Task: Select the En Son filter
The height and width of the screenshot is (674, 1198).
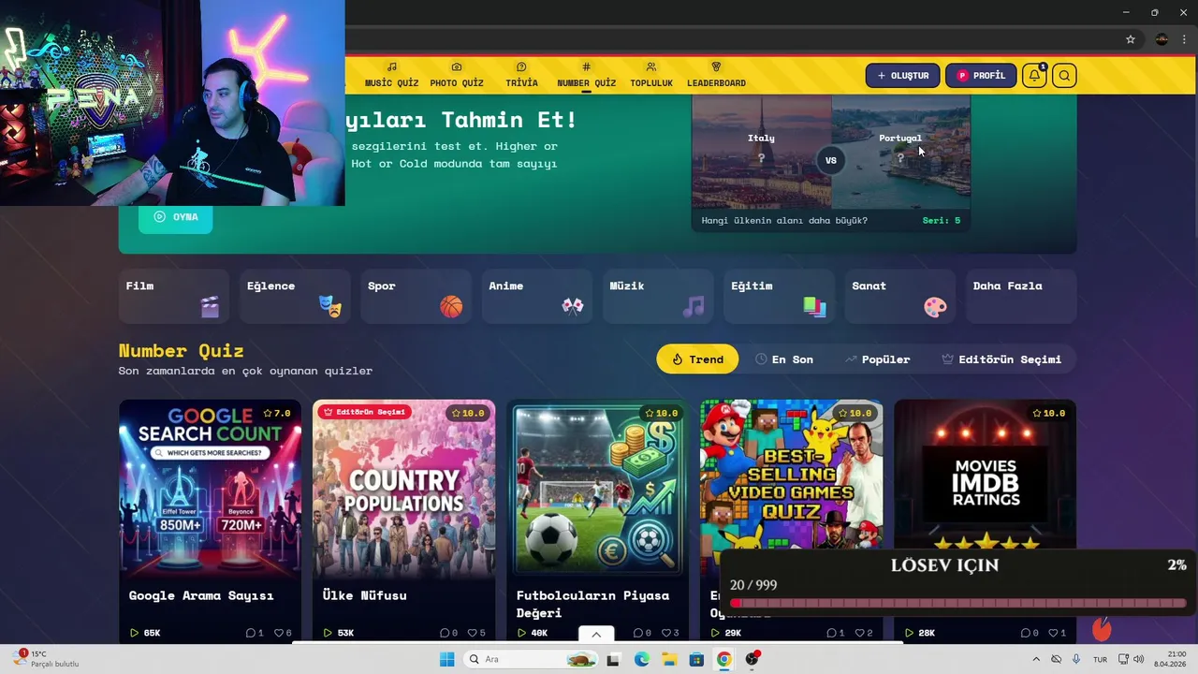Action: [784, 359]
